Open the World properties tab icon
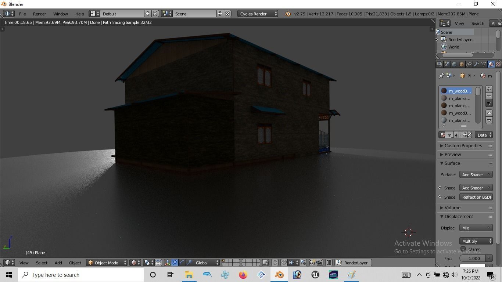The width and height of the screenshot is (502, 282). coord(454,64)
